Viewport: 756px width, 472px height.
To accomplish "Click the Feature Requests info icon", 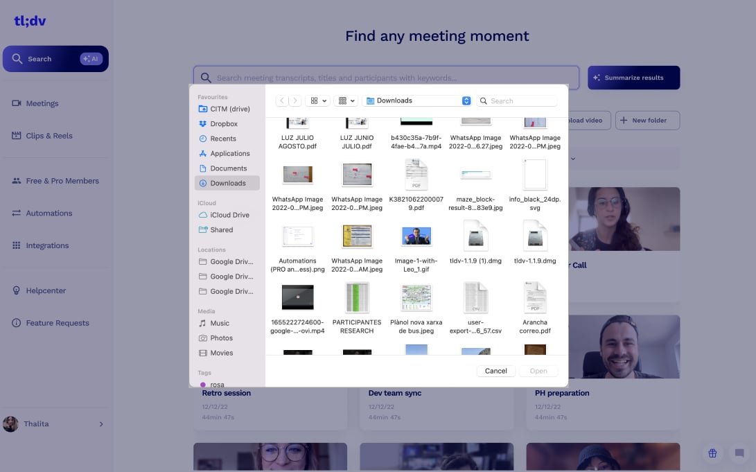I will [17, 323].
